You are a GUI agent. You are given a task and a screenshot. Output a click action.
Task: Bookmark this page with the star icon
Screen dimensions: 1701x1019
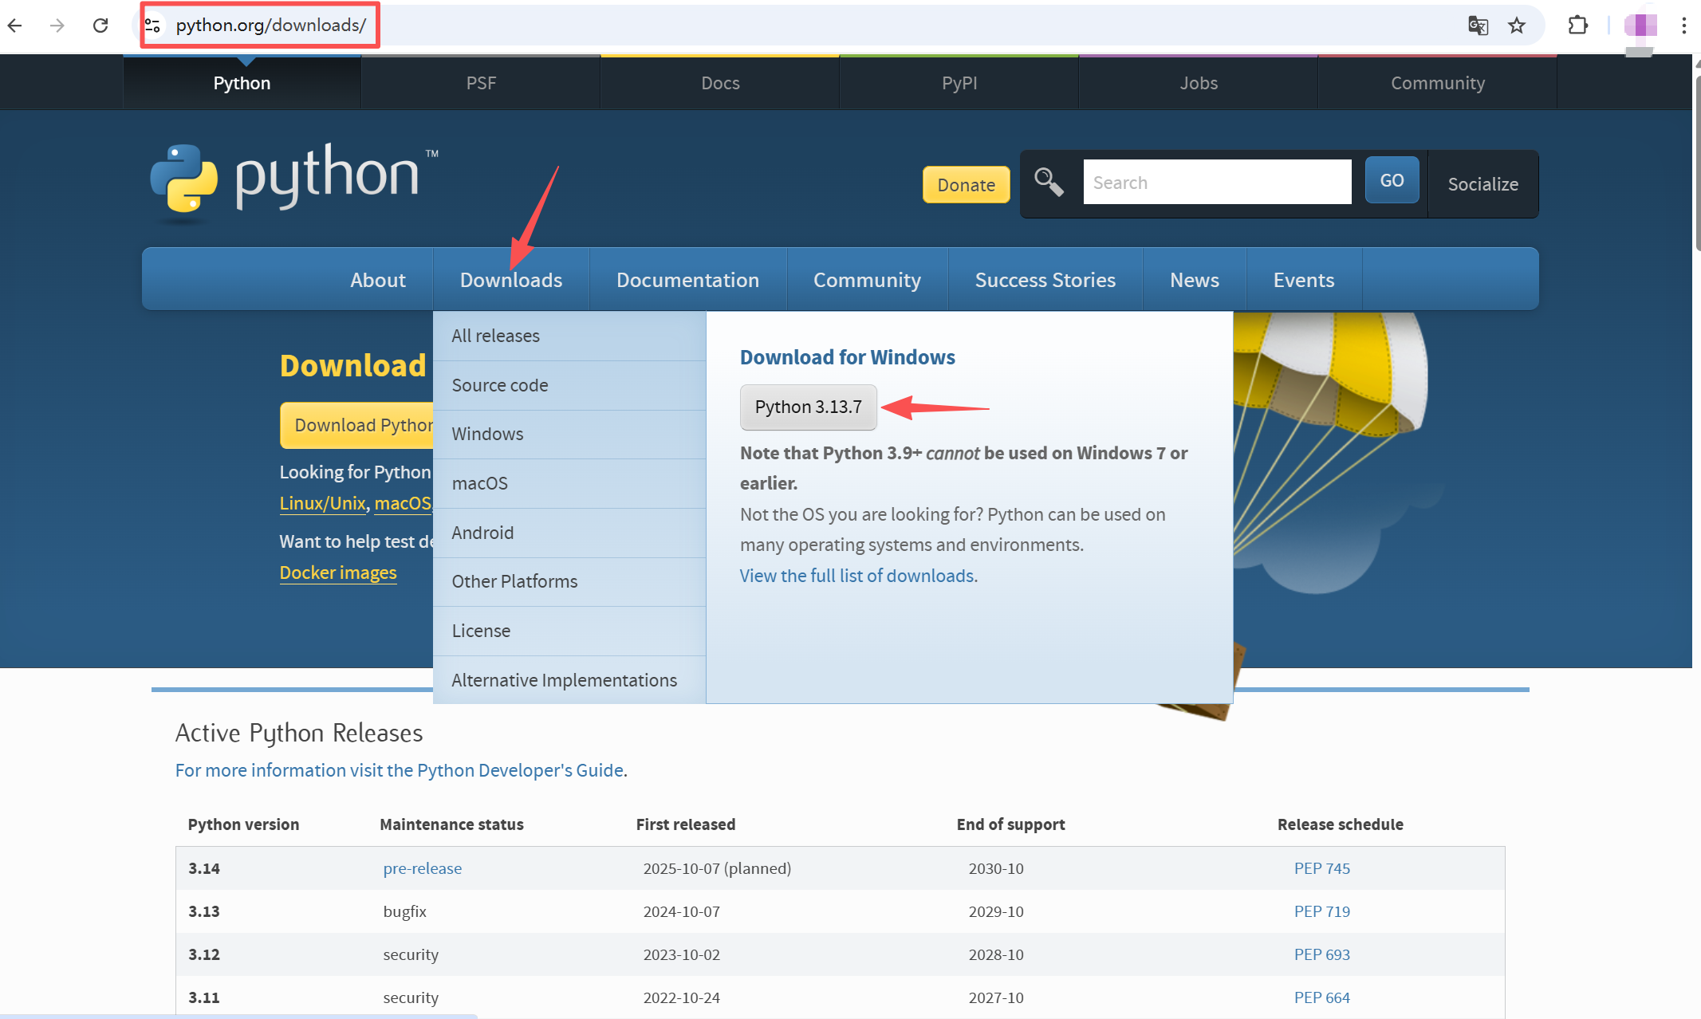[1517, 26]
